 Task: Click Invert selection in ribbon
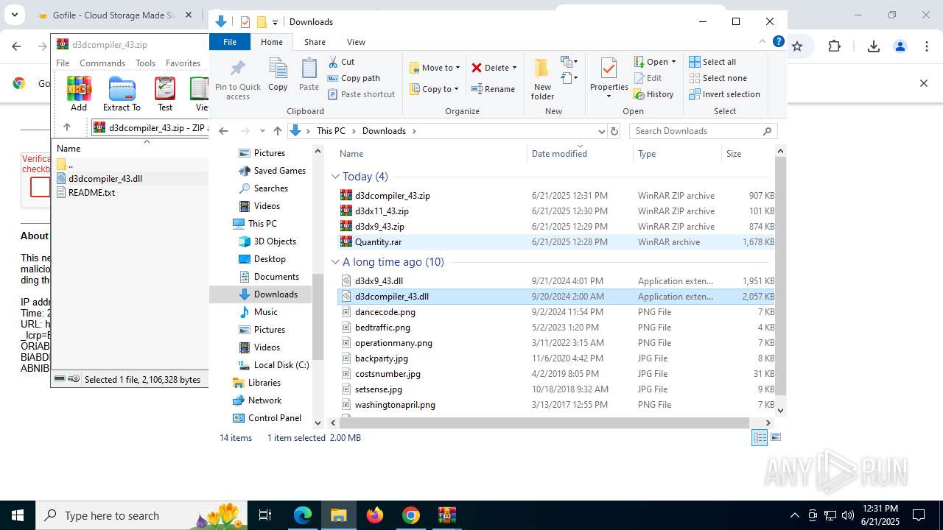click(725, 94)
